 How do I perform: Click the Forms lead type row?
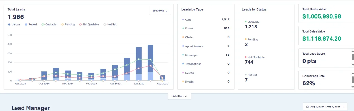[x=206, y=28]
